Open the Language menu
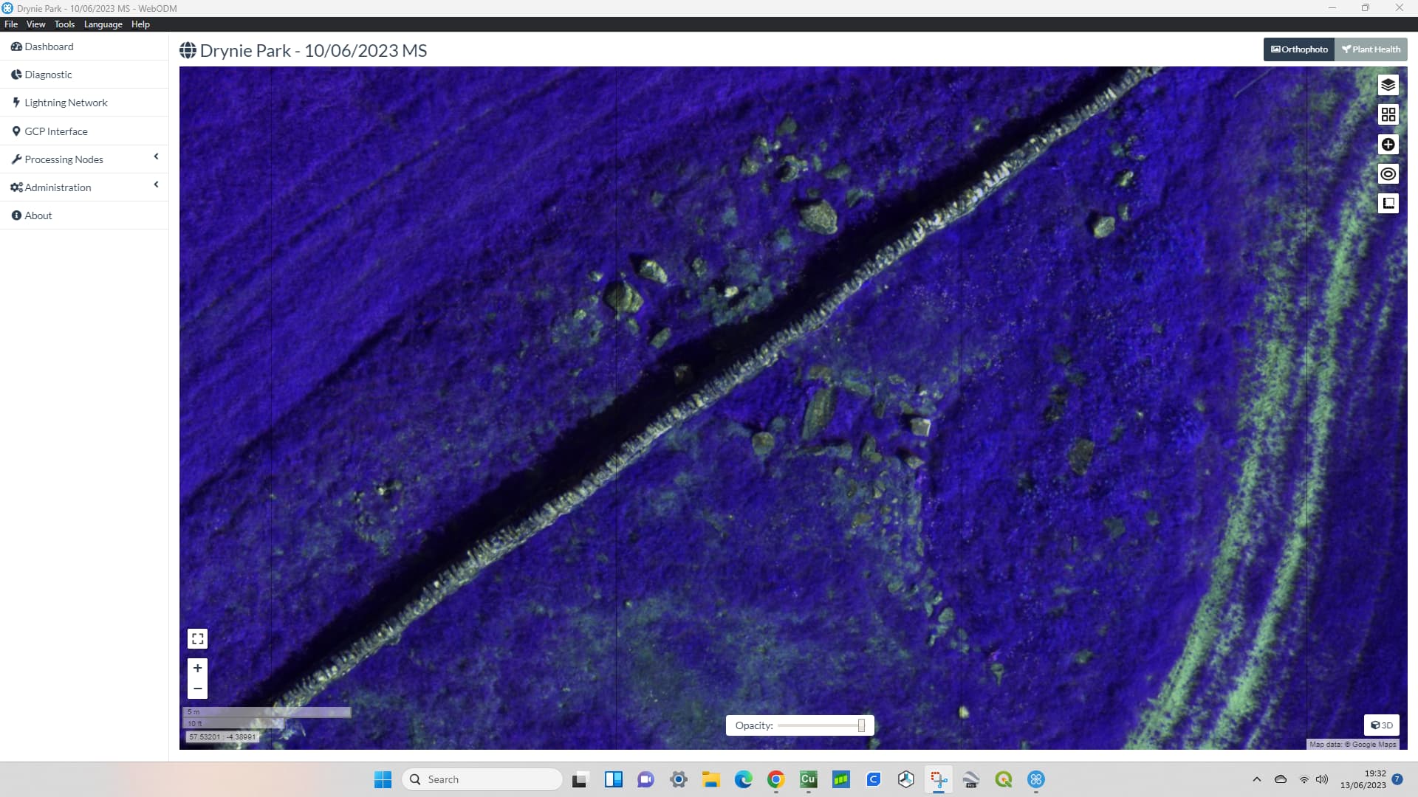 [x=103, y=24]
